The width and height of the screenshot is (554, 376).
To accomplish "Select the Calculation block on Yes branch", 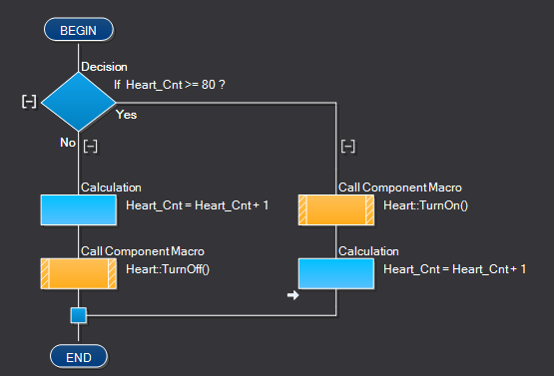I will click(x=336, y=273).
